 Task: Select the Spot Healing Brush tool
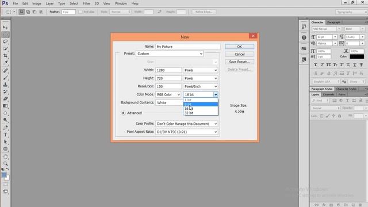tap(5, 71)
